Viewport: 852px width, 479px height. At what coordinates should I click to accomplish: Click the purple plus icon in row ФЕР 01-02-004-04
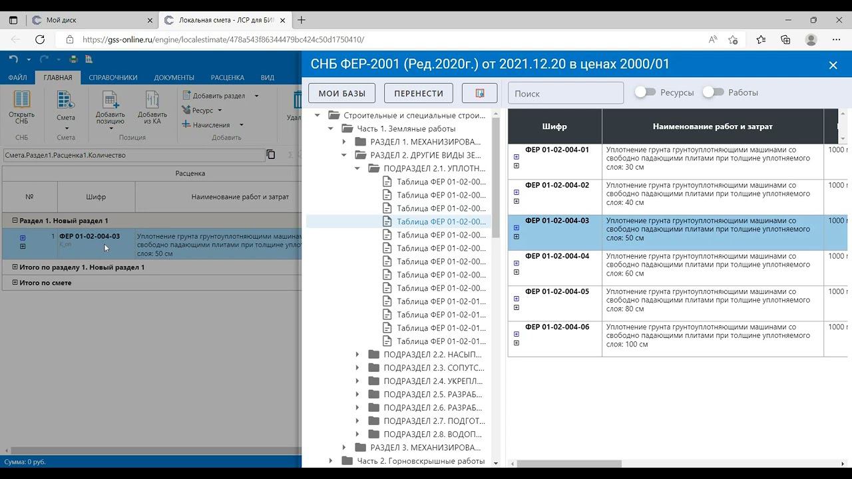517,263
